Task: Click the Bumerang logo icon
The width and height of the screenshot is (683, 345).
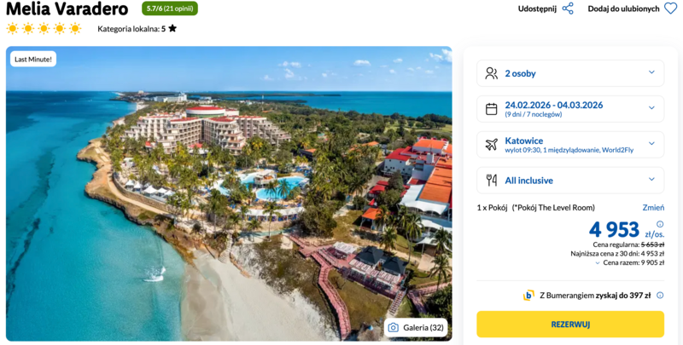Action: click(528, 296)
